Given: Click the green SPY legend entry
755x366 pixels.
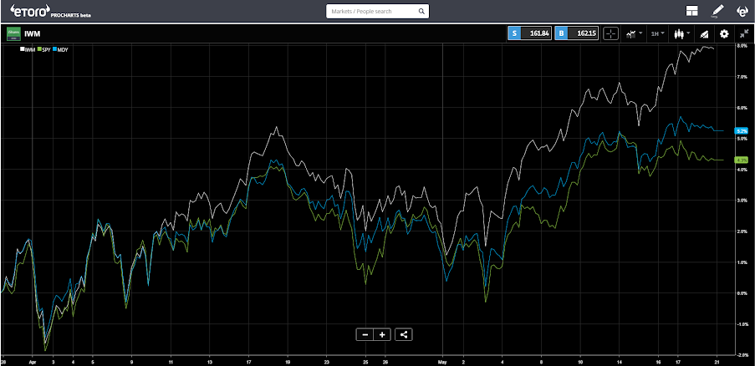Looking at the screenshot, I should pos(43,49).
